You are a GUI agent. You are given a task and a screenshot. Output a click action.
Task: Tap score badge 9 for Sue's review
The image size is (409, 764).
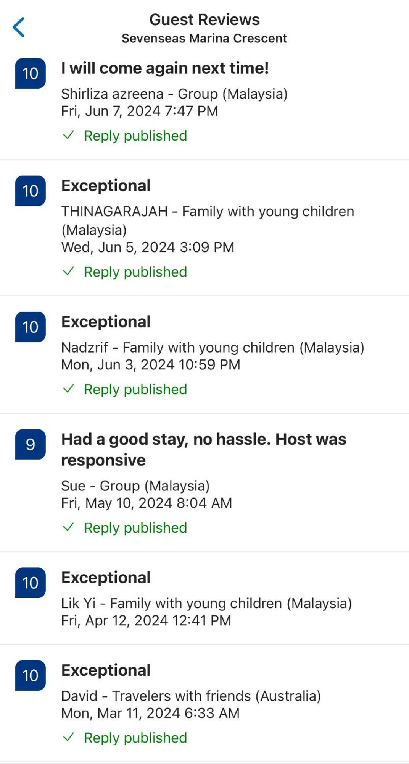click(x=31, y=444)
